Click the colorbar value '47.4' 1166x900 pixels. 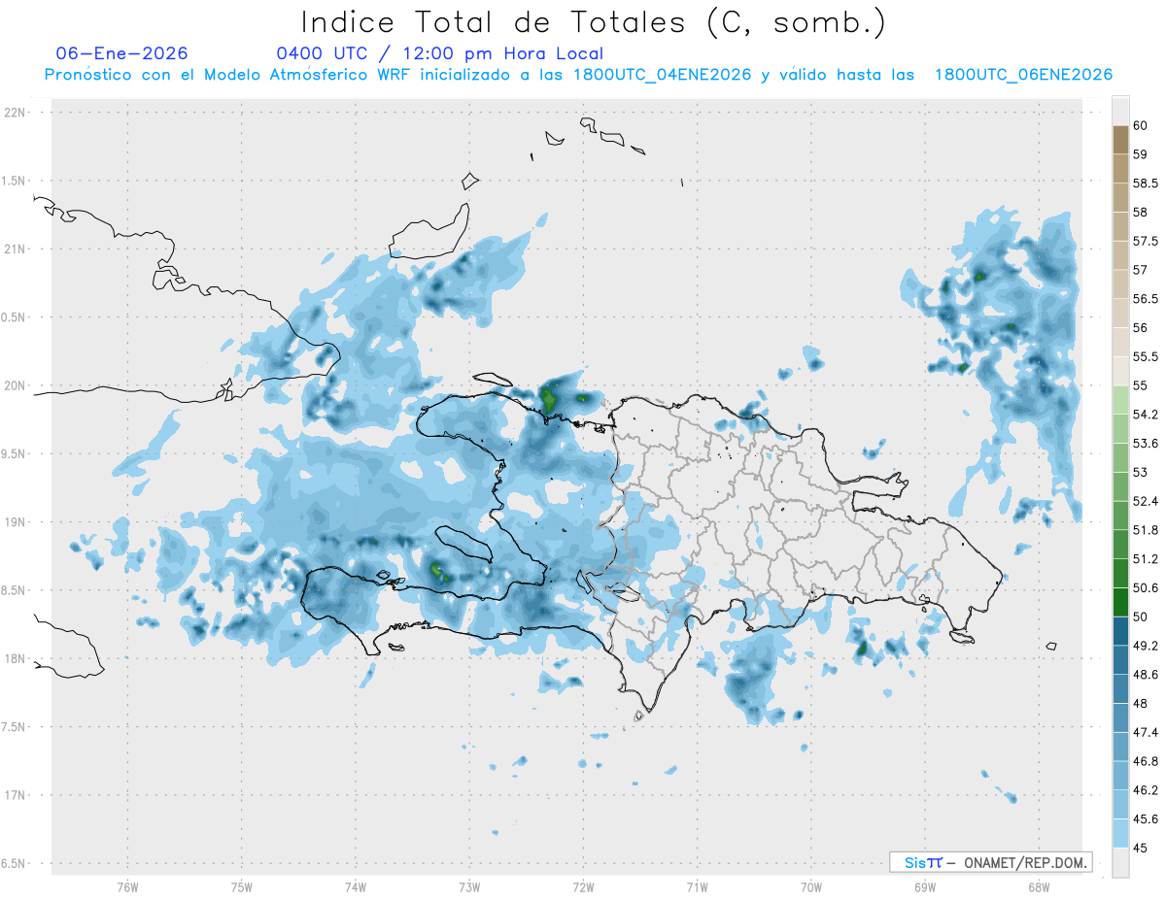point(1145,732)
